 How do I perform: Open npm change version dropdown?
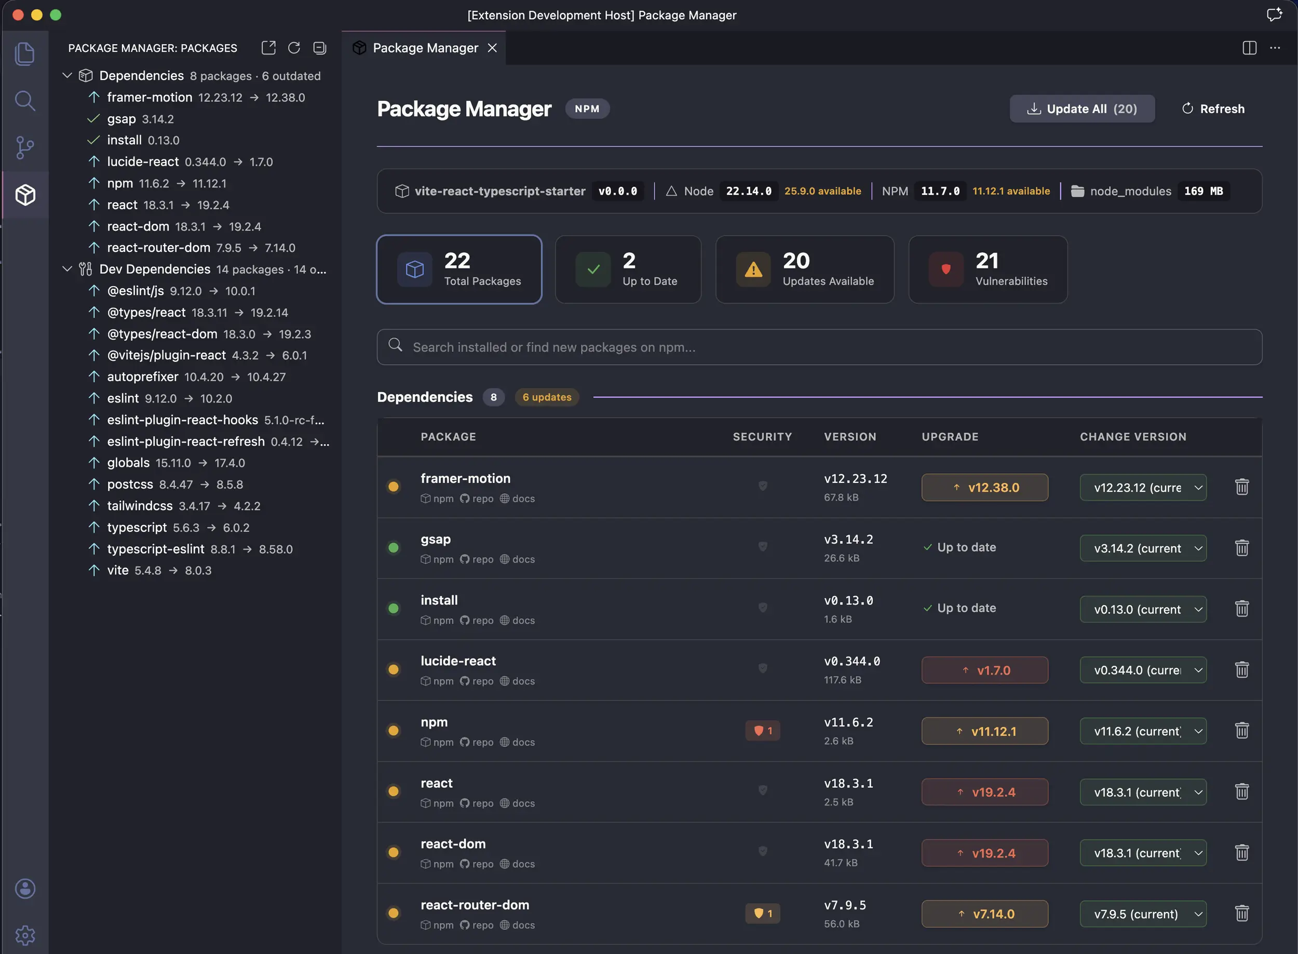click(x=1143, y=731)
